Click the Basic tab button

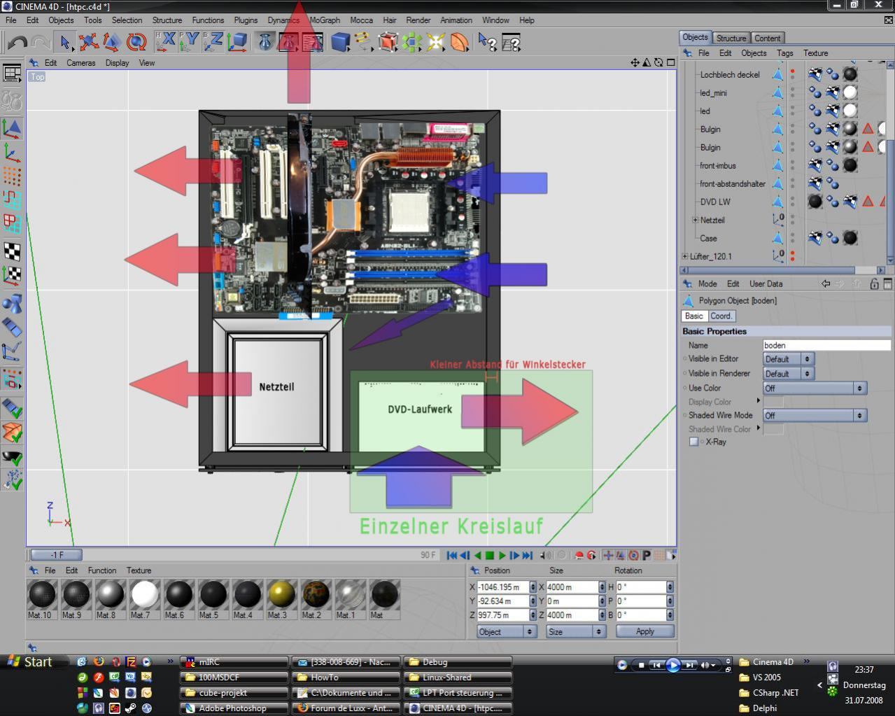pos(693,316)
